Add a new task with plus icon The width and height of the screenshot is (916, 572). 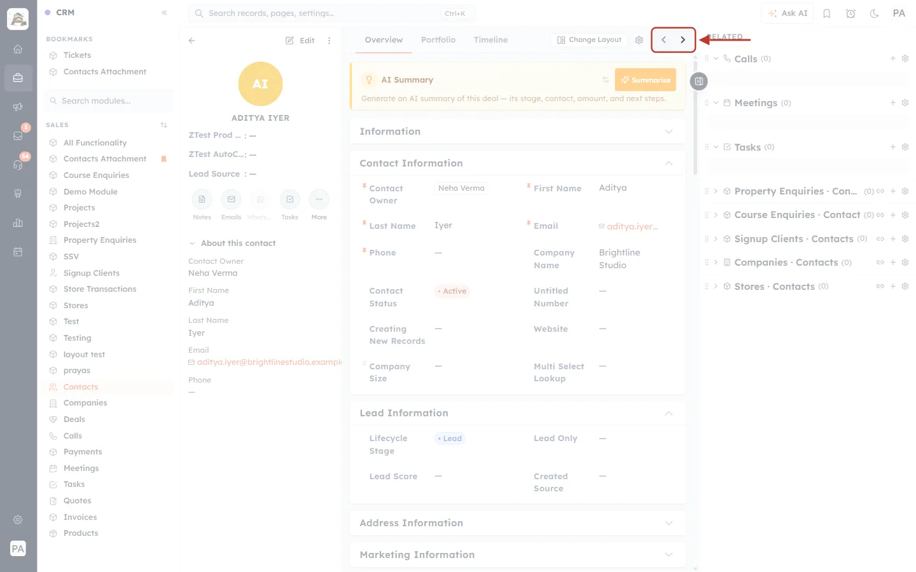point(893,147)
